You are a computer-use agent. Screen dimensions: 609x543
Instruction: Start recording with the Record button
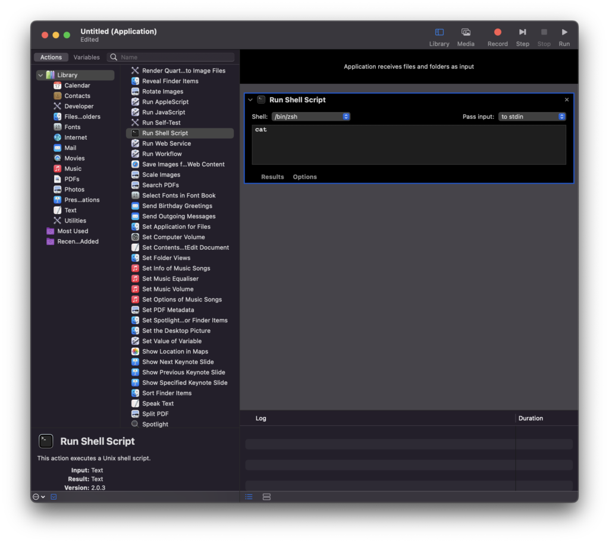[497, 37]
